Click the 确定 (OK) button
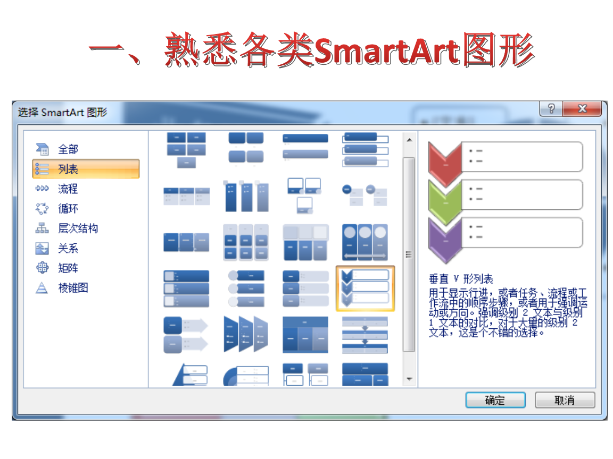Image resolution: width=613 pixels, height=459 pixels. click(x=495, y=401)
